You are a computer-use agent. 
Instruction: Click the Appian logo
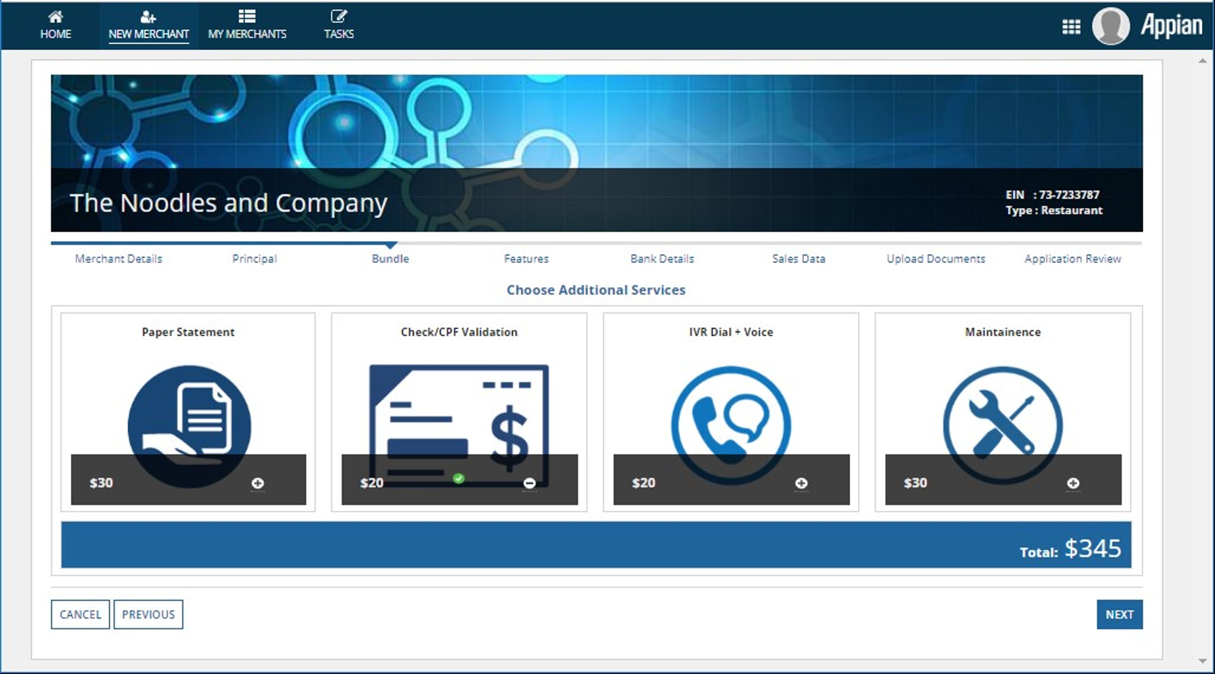pyautogui.click(x=1172, y=26)
